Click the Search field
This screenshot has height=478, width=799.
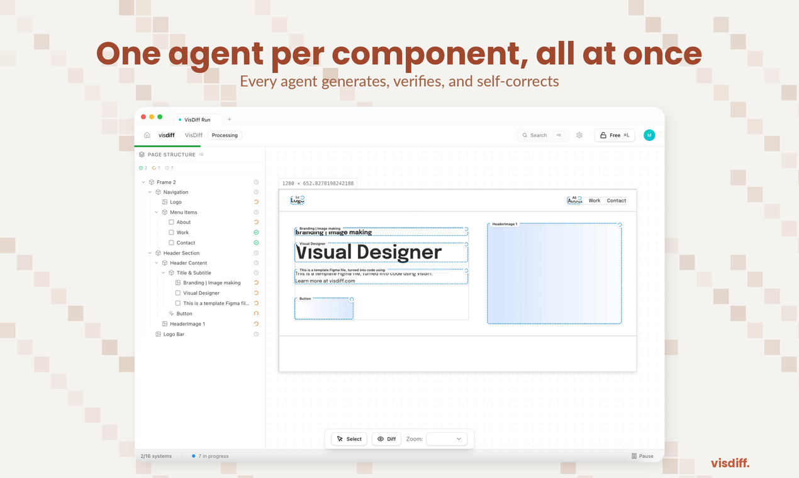coord(542,135)
